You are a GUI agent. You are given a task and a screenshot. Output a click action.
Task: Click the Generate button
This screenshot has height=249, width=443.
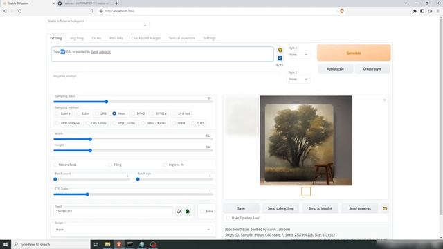354,53
